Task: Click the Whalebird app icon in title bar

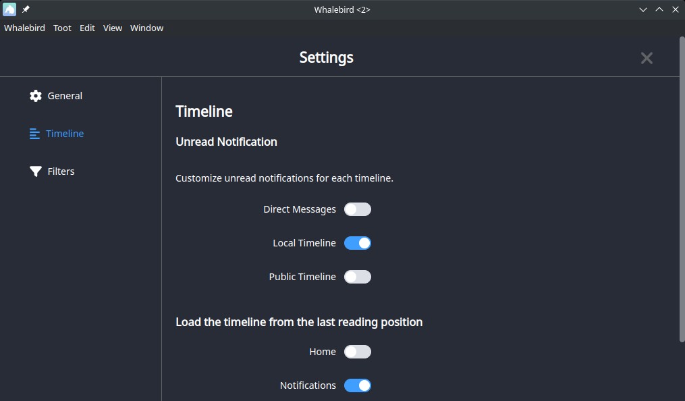Action: coord(9,9)
